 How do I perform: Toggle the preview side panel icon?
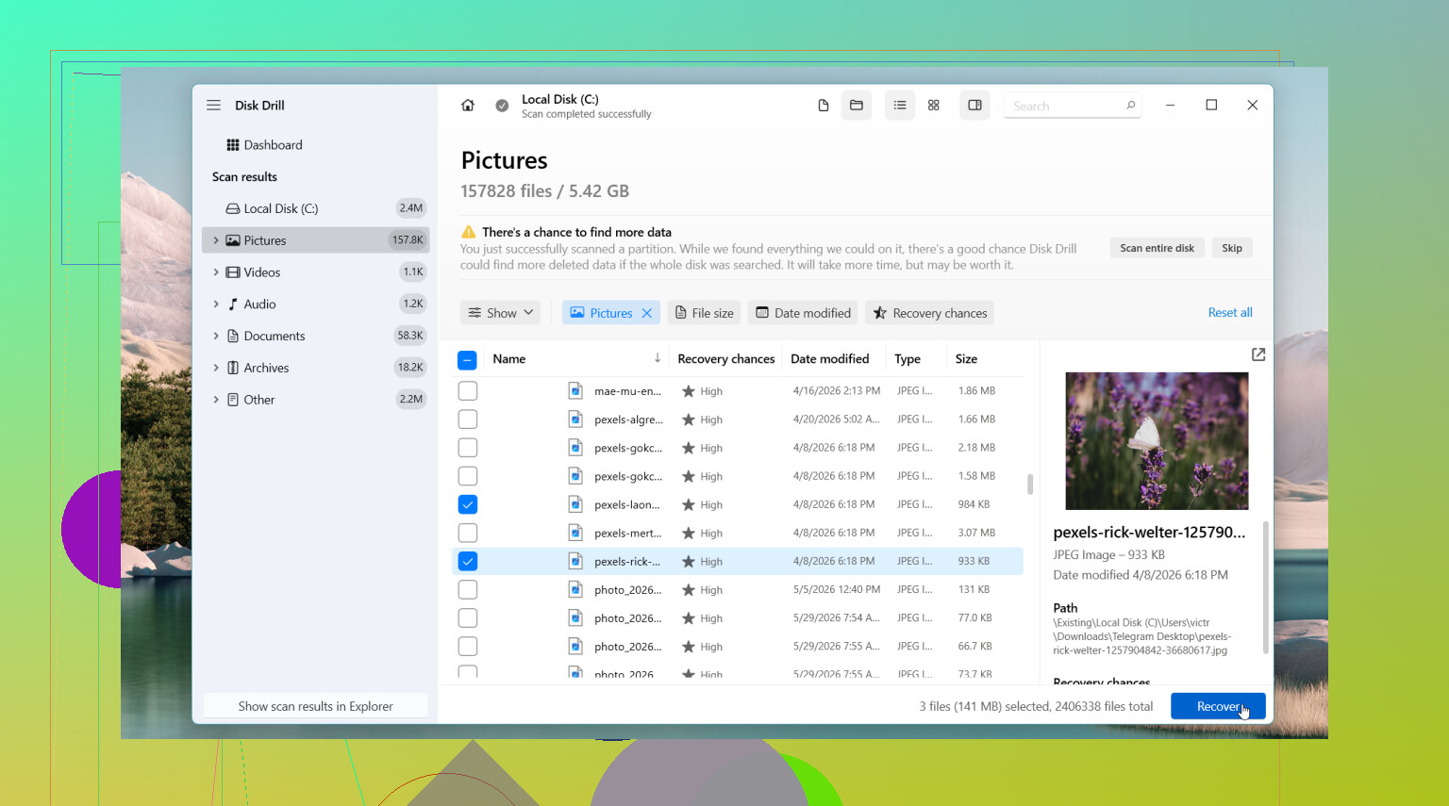(x=974, y=106)
